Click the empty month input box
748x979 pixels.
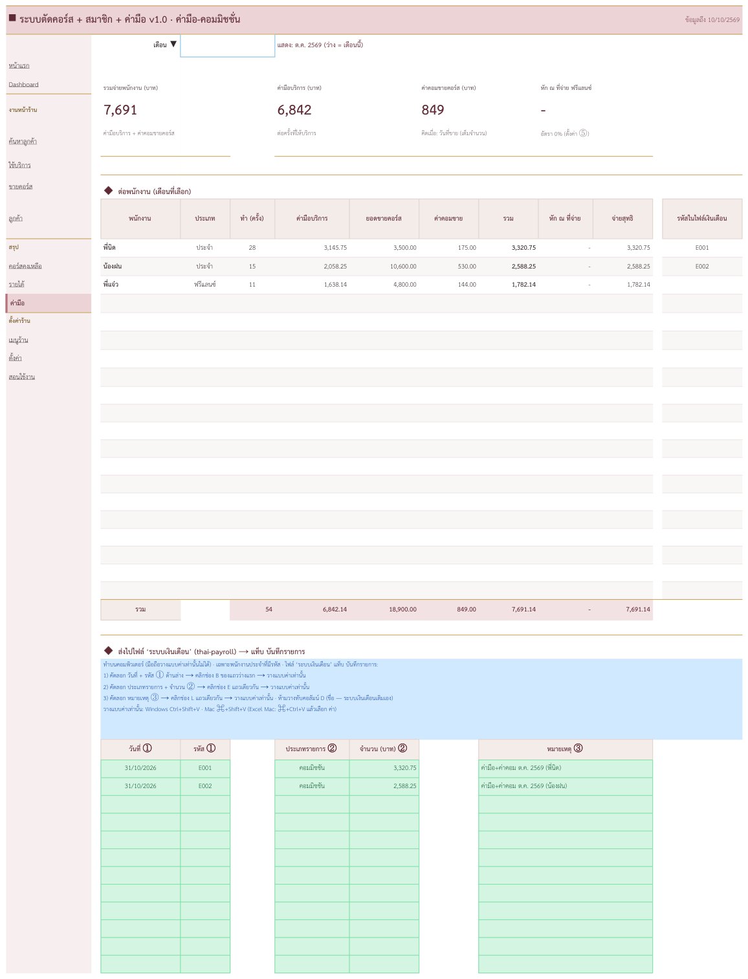point(227,46)
